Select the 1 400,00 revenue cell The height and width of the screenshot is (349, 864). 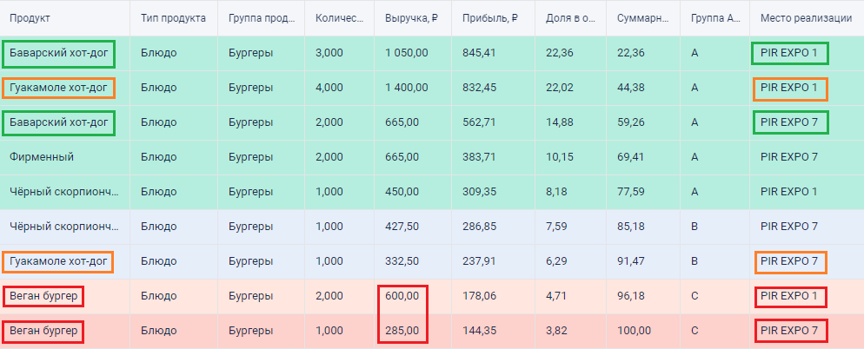[x=406, y=88]
